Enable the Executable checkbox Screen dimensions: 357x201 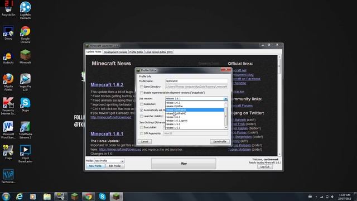pyautogui.click(x=141, y=127)
